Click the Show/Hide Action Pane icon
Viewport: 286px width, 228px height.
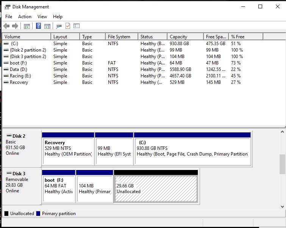[x=47, y=26]
